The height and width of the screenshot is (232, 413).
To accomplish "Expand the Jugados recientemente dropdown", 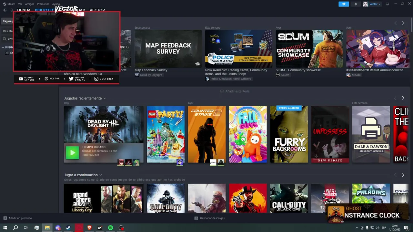I will (105, 98).
